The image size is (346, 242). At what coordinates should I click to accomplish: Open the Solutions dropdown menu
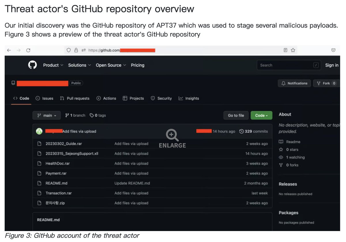[x=80, y=65]
